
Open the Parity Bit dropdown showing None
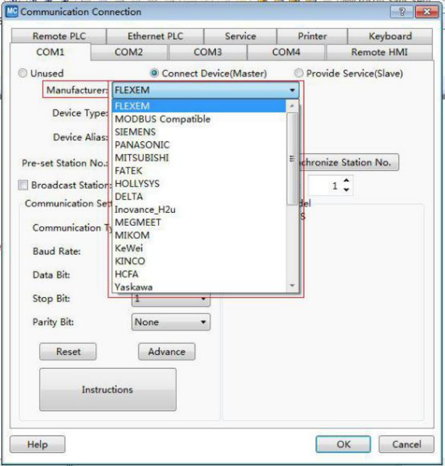point(171,322)
